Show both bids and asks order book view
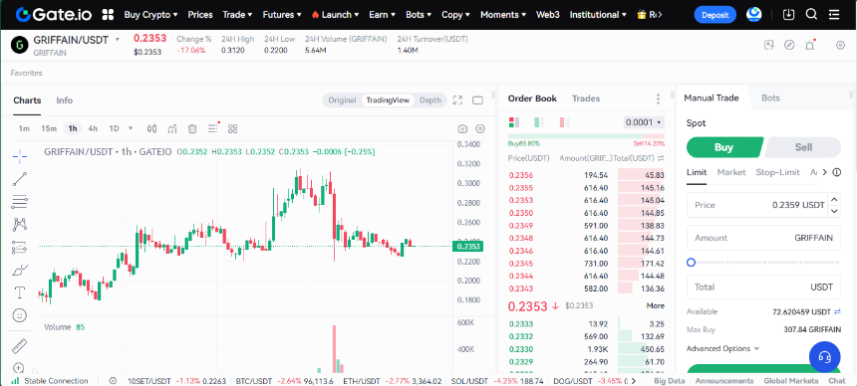 pos(514,122)
